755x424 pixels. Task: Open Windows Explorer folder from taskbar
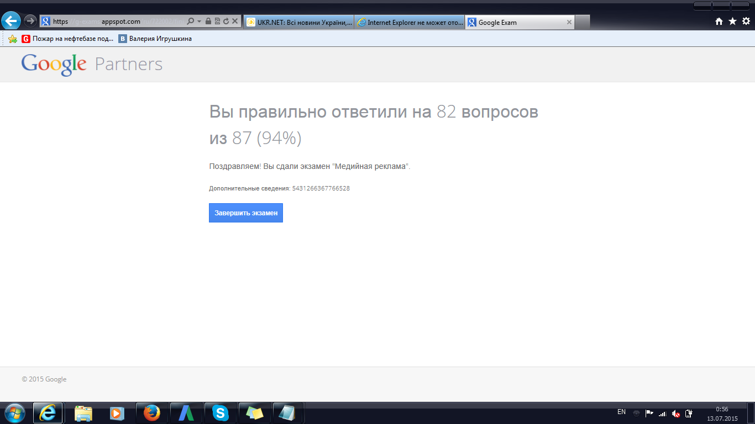coord(83,413)
